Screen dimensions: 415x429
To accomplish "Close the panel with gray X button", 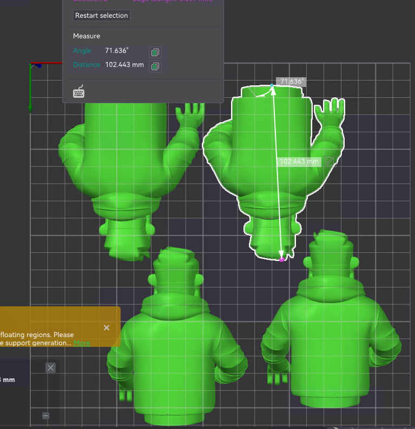I will point(51,368).
